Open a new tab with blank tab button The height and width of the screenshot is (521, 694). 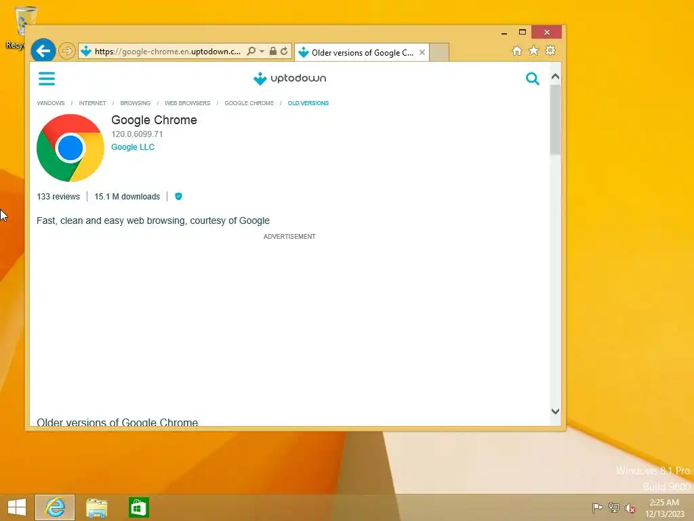[x=439, y=52]
